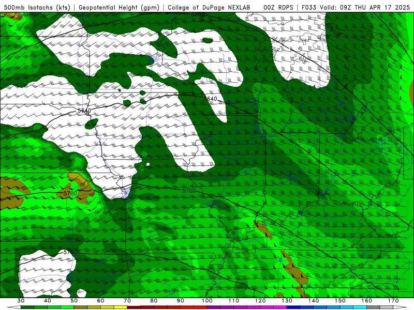The image size is (414, 310).
Task: Click the 80 value on the color scale
Action: point(154,301)
